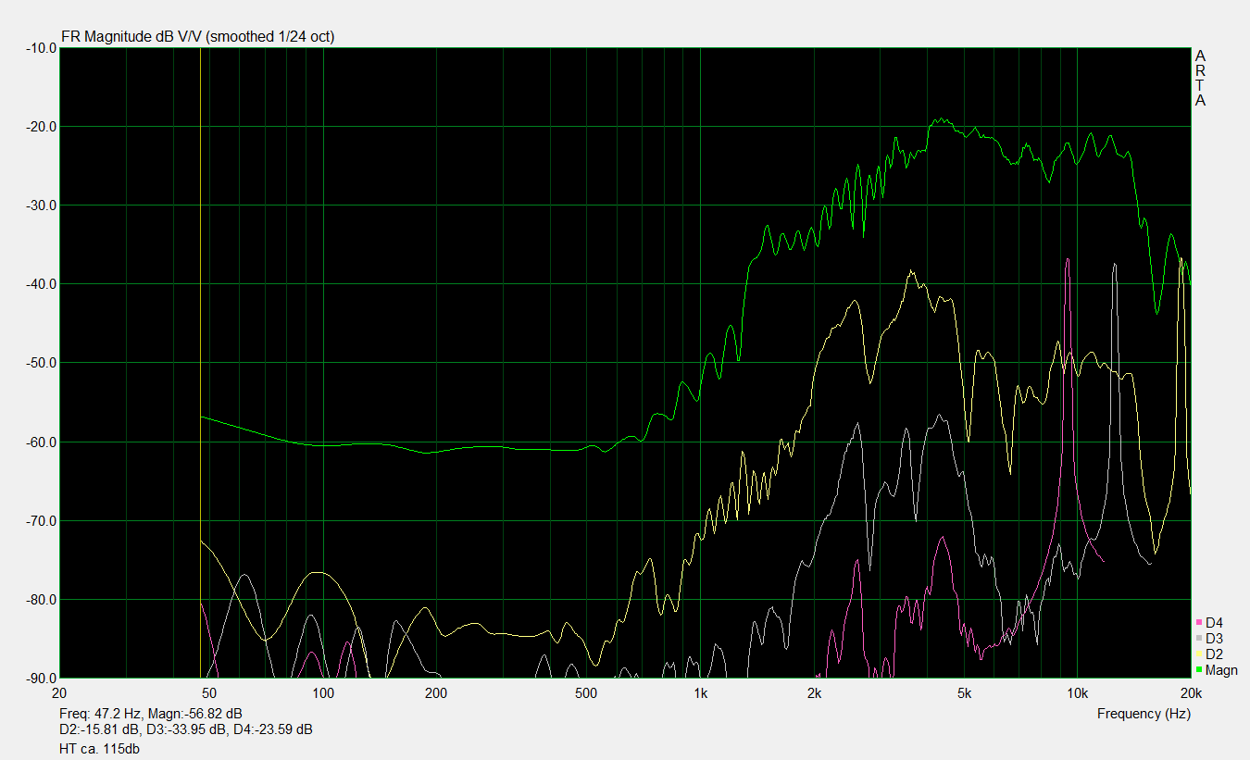Click the 10k tick label on frequency axis
The height and width of the screenshot is (760, 1250).
(1077, 693)
